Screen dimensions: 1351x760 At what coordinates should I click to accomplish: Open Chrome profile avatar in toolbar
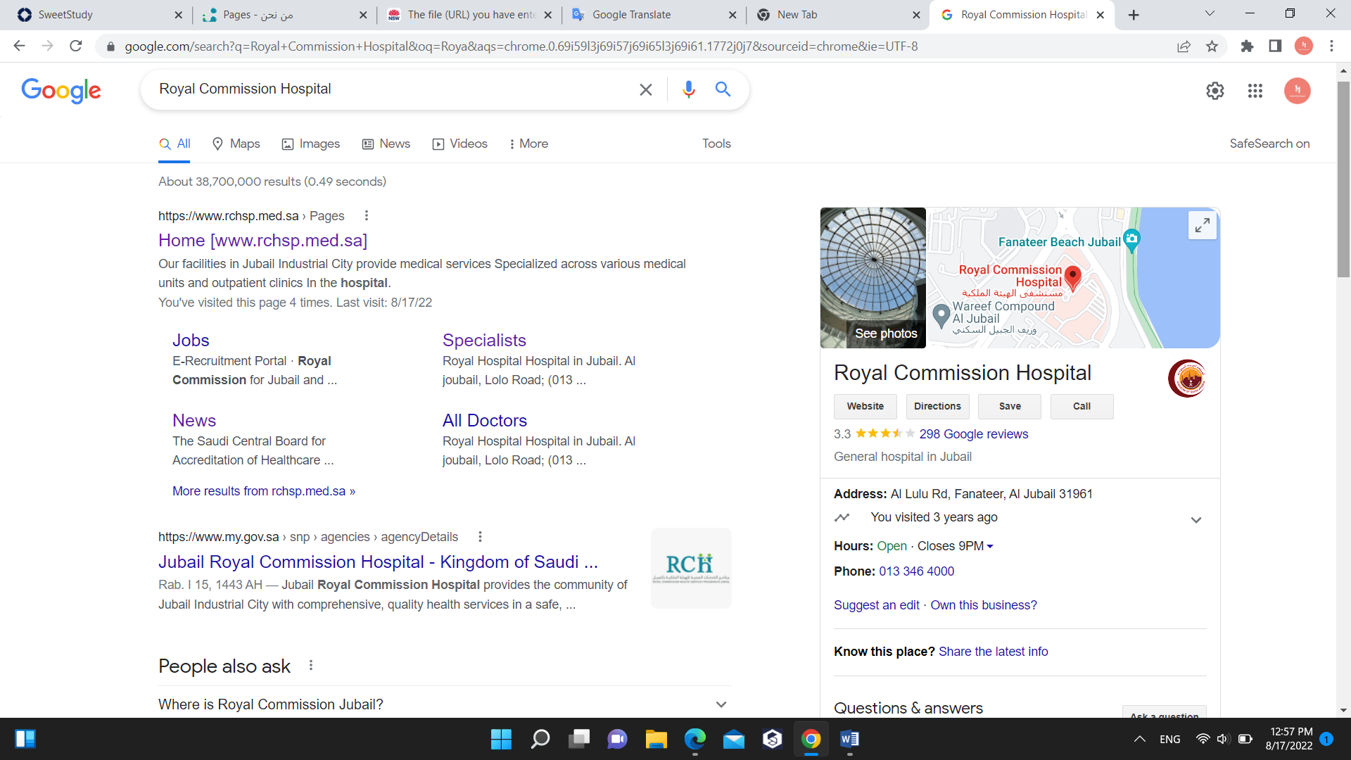1303,46
